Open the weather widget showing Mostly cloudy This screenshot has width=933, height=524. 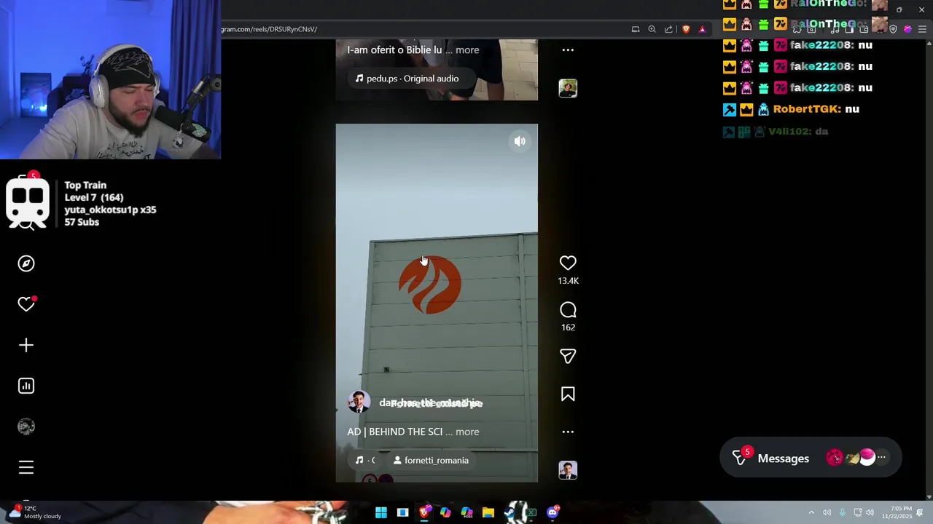pos(35,512)
